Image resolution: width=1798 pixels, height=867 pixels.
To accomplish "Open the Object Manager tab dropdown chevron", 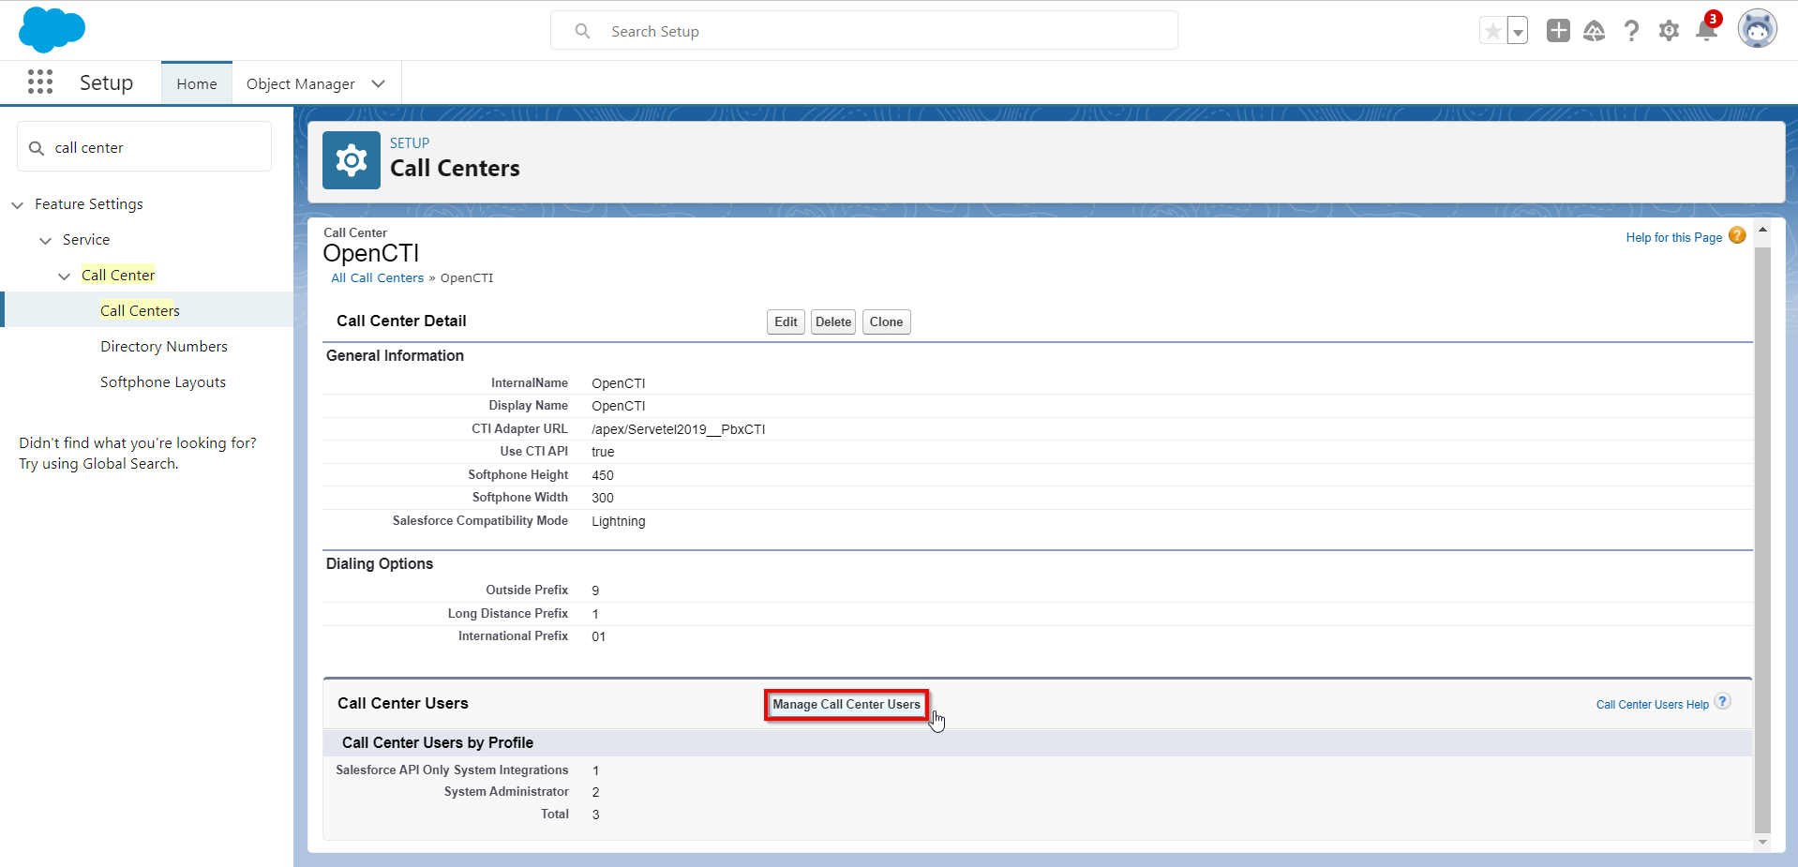I will click(379, 83).
